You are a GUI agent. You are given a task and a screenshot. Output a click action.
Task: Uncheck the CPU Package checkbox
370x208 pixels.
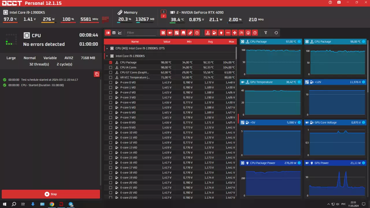click(111, 62)
